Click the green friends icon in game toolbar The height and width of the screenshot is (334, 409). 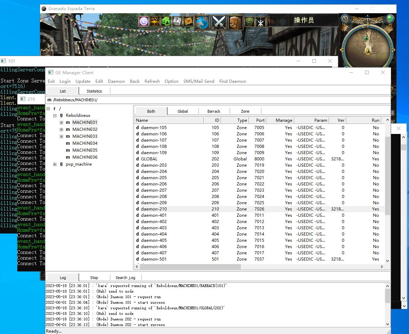pyautogui.click(x=166, y=21)
